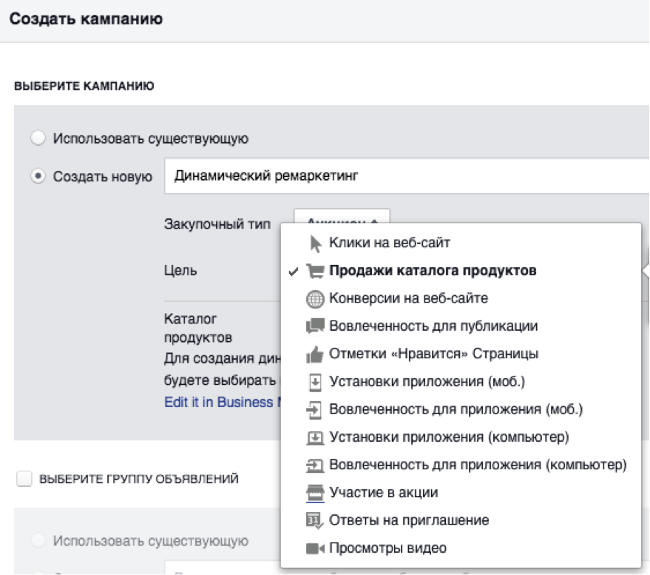The width and height of the screenshot is (650, 575).
Task: Select the Создать новую radio button
Action: (x=38, y=177)
